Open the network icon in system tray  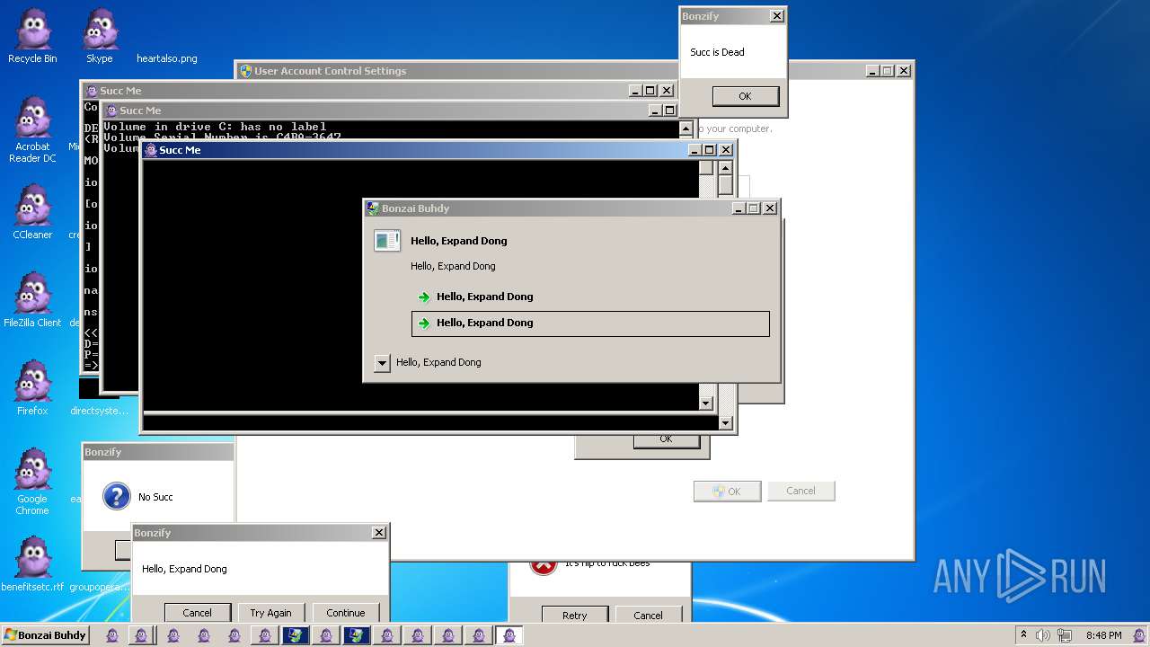[1065, 635]
